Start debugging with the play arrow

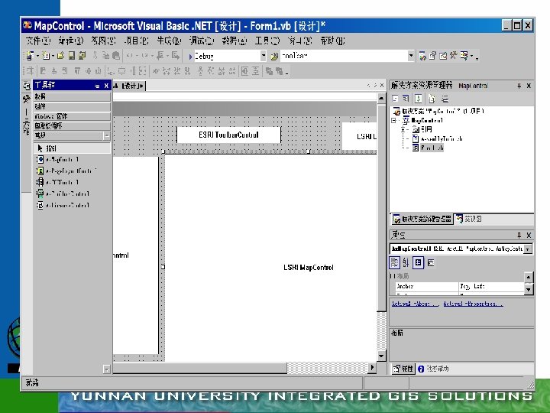[190, 56]
